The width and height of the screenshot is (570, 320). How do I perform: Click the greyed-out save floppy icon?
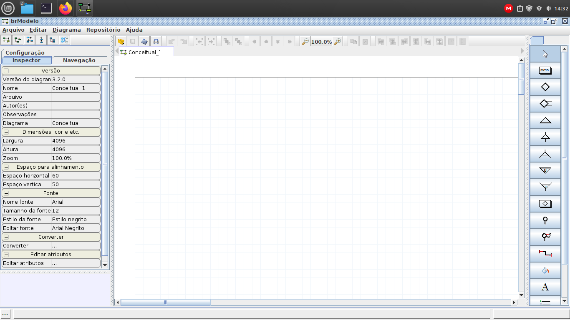pyautogui.click(x=133, y=41)
